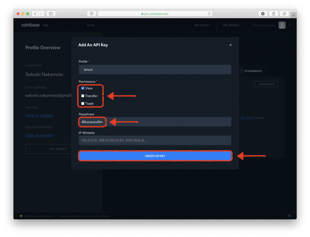
Task: Click the CREATE API KEY button
Action: [155, 156]
